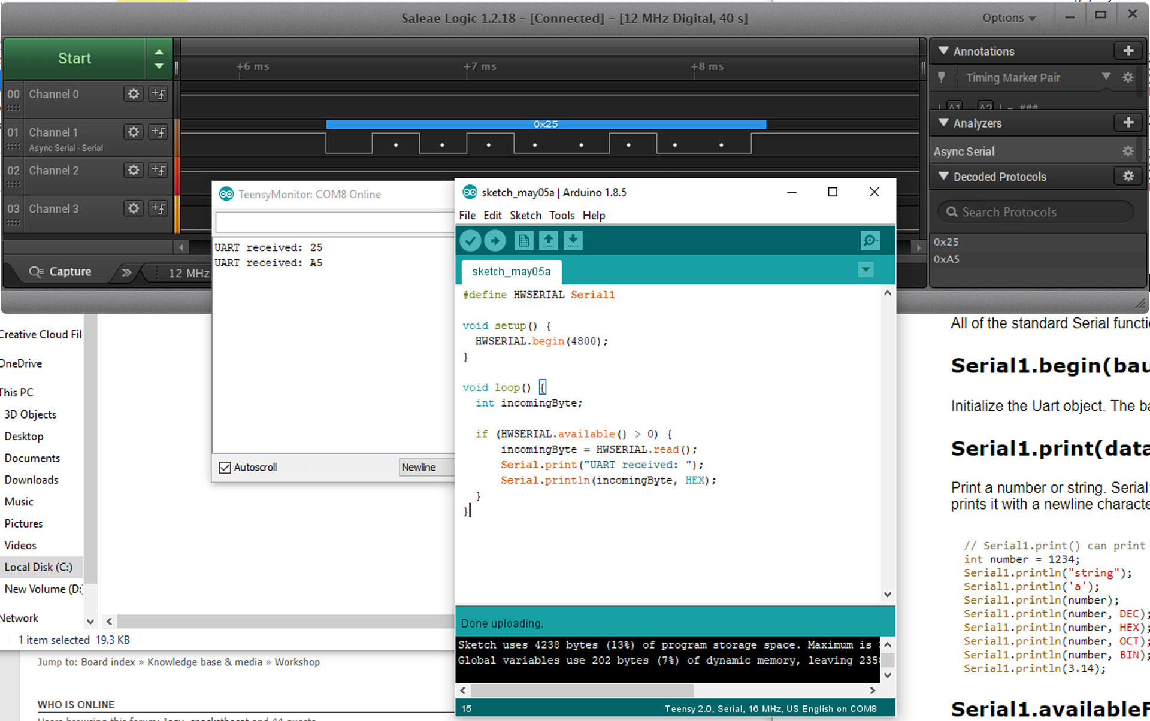Click the Search Protocols field
The width and height of the screenshot is (1150, 721).
pos(1036,212)
